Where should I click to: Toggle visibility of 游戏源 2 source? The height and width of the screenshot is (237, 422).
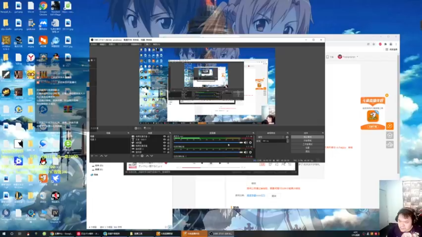pyautogui.click(x=165, y=149)
